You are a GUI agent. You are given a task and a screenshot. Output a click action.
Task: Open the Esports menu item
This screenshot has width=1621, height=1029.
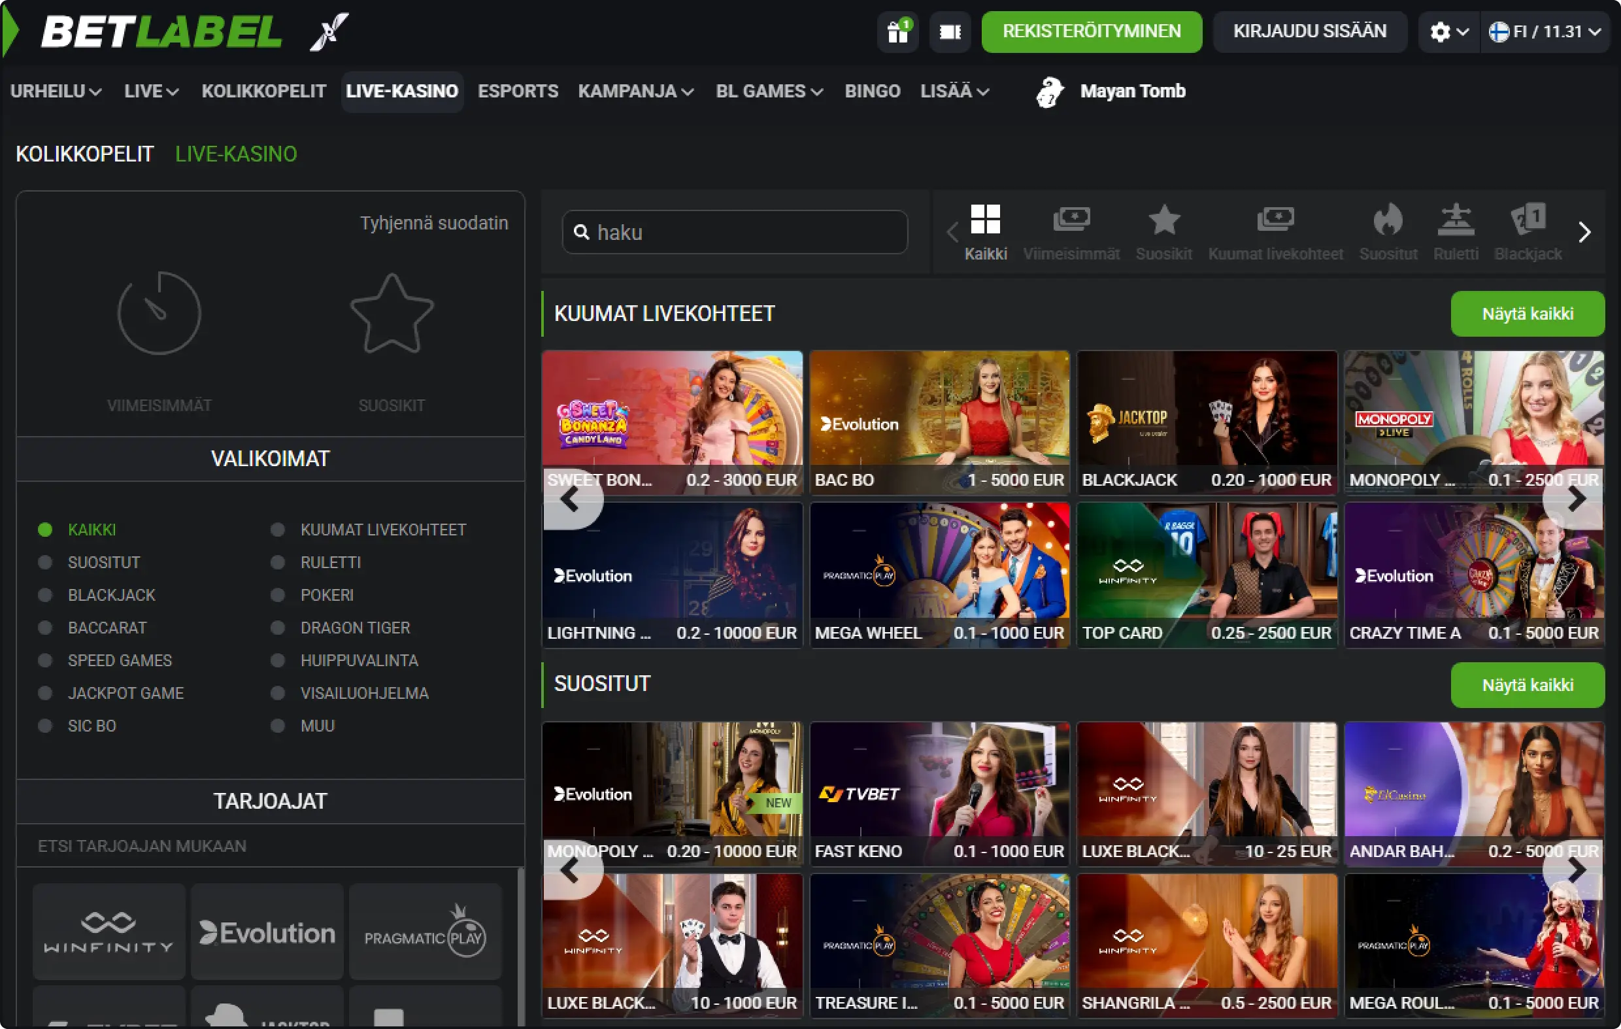click(518, 91)
